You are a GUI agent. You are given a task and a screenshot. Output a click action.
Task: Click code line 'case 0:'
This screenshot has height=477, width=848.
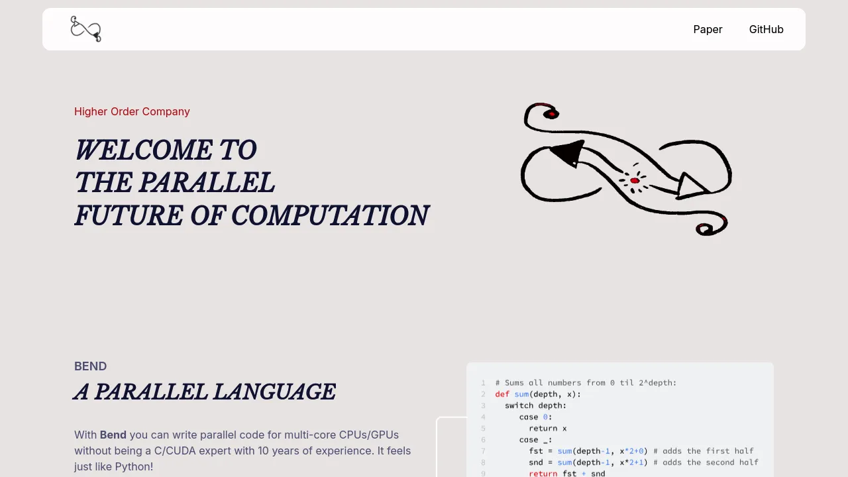(x=535, y=417)
